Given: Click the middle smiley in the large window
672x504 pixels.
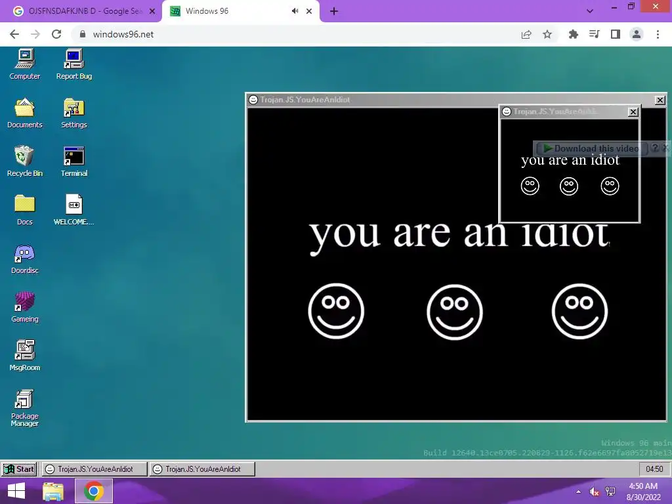Looking at the screenshot, I should (455, 312).
